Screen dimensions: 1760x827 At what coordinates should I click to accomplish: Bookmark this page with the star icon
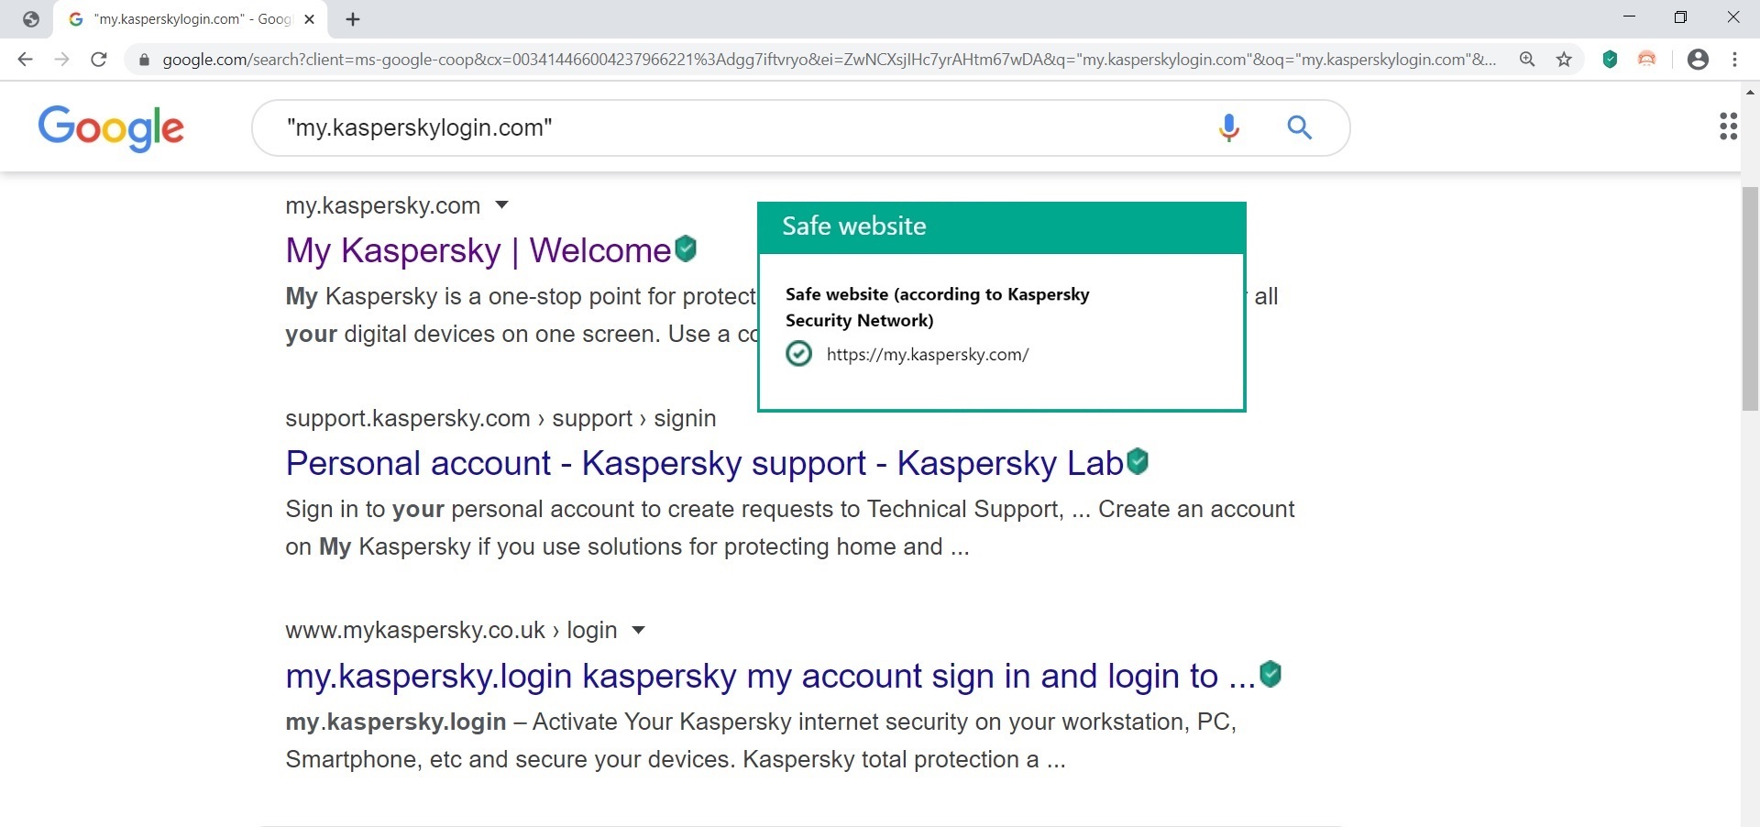pos(1565,60)
